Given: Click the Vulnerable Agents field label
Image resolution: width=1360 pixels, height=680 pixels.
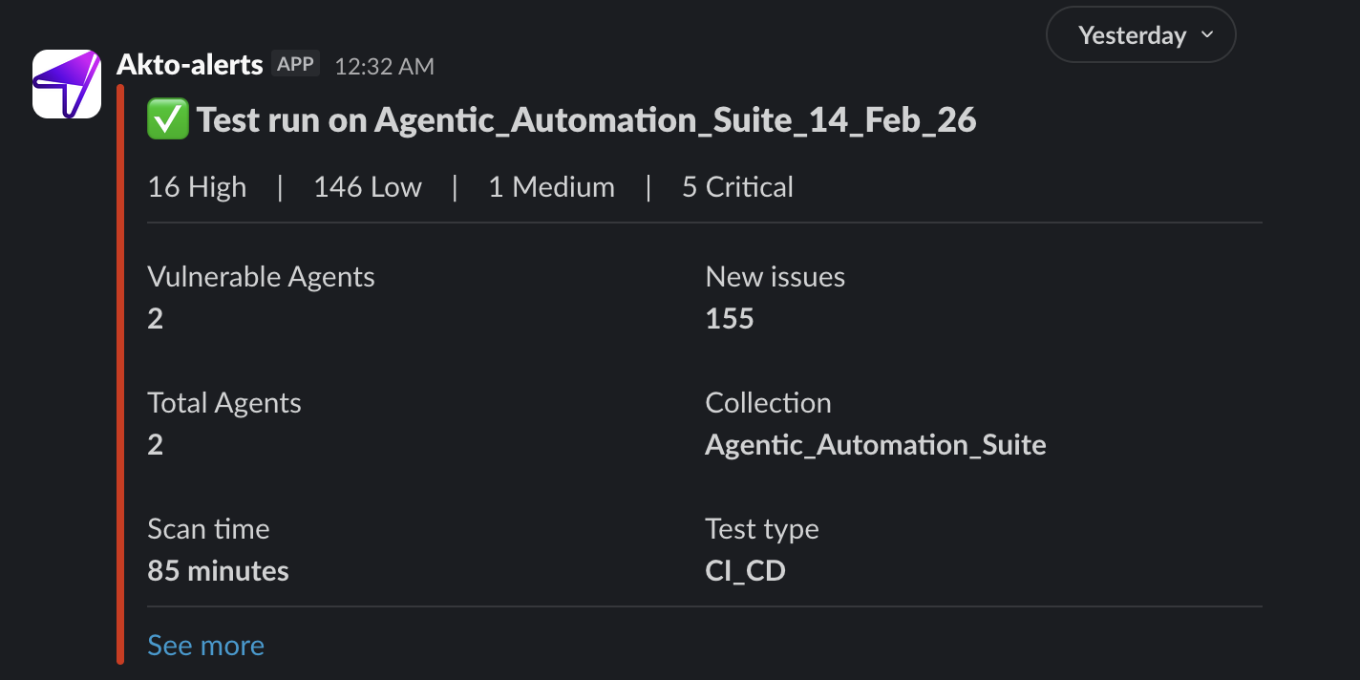Looking at the screenshot, I should pos(261,277).
